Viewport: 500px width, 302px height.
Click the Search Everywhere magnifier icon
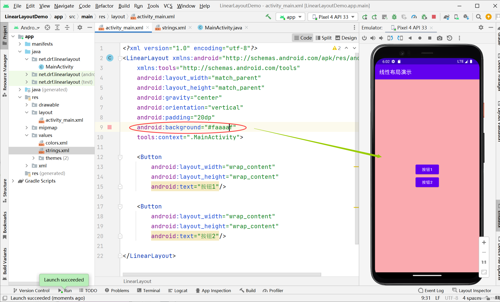tap(478, 17)
